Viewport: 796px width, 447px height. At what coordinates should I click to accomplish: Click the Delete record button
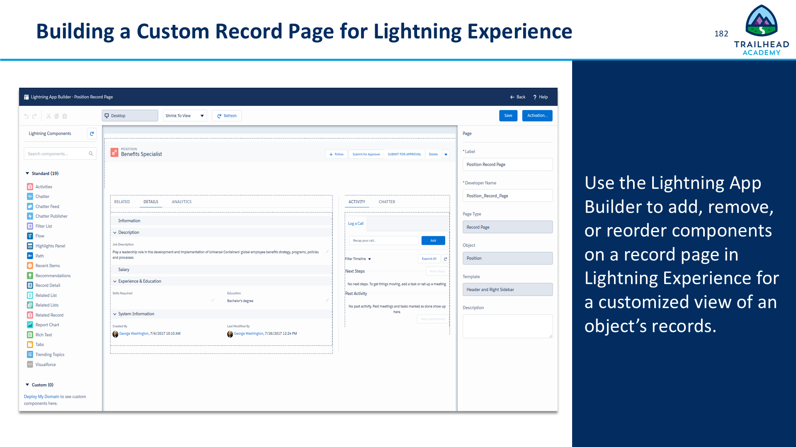tap(433, 154)
